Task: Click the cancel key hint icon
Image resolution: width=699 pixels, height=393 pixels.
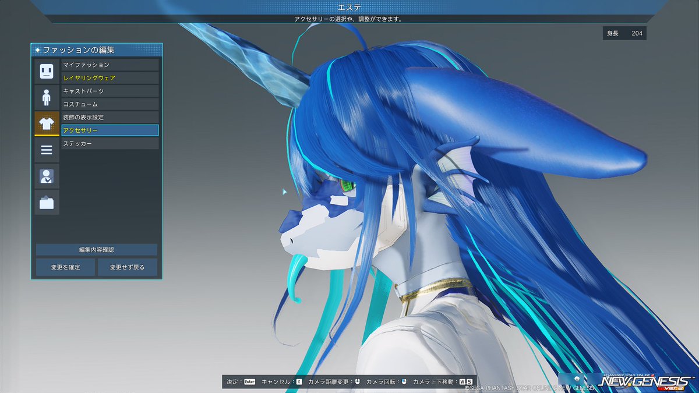Action: [x=299, y=382]
